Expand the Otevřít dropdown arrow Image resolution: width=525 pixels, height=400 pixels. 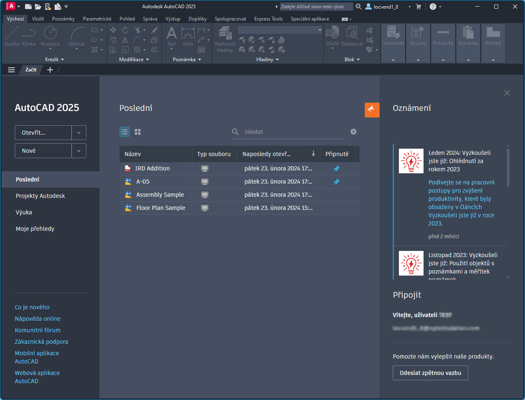(79, 133)
